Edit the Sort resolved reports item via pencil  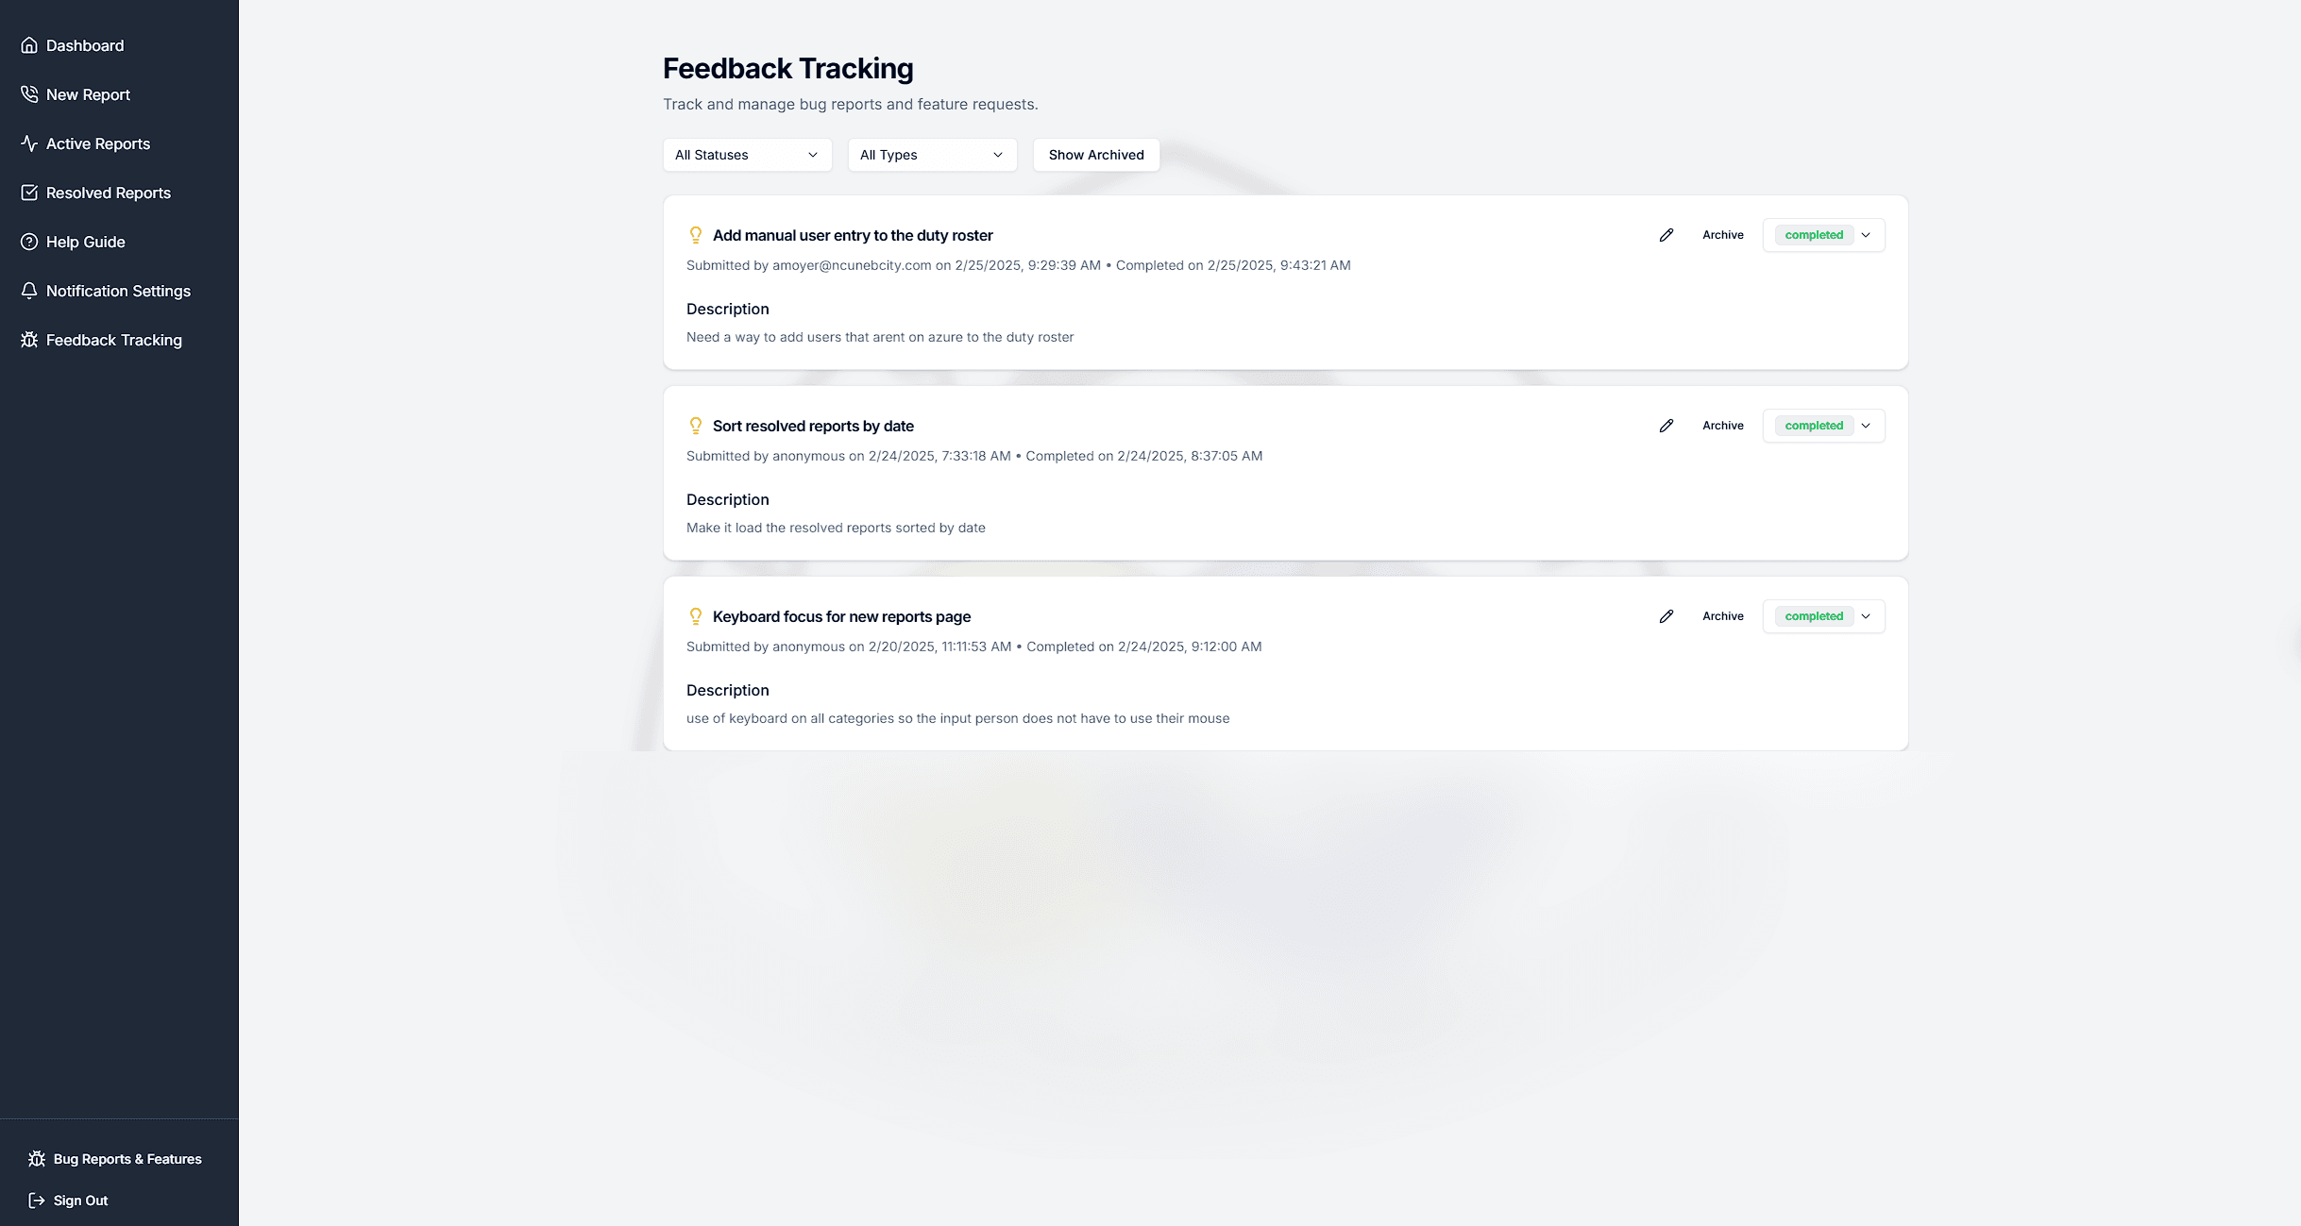(1667, 426)
